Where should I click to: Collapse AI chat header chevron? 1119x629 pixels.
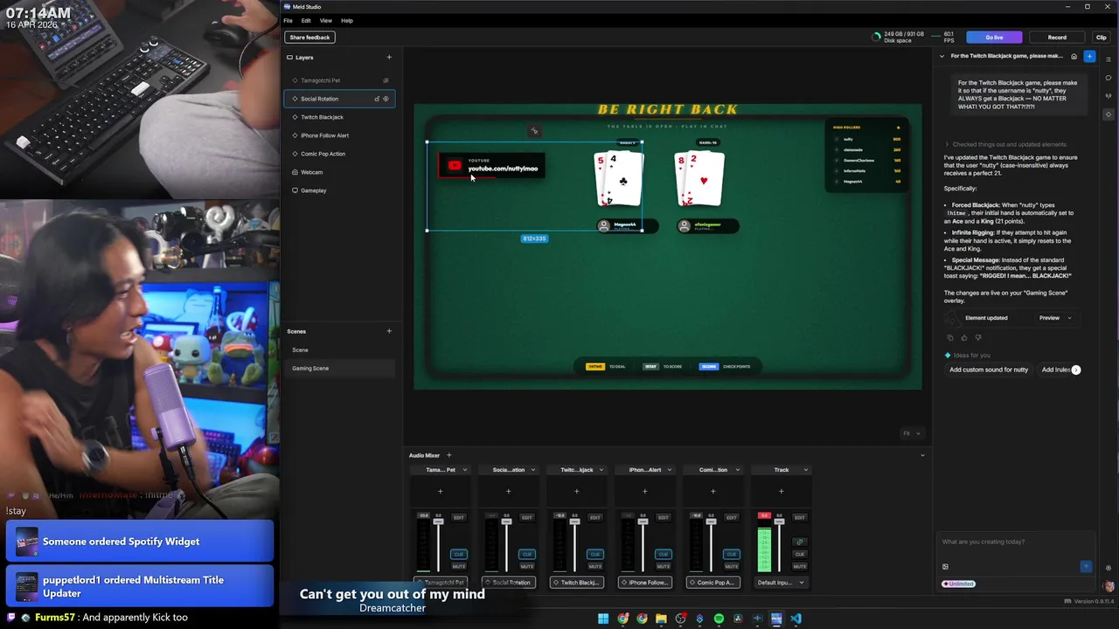click(942, 56)
